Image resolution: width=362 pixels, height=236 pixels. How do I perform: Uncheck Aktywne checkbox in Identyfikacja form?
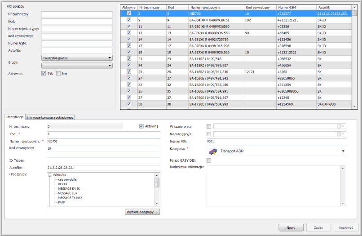point(141,126)
